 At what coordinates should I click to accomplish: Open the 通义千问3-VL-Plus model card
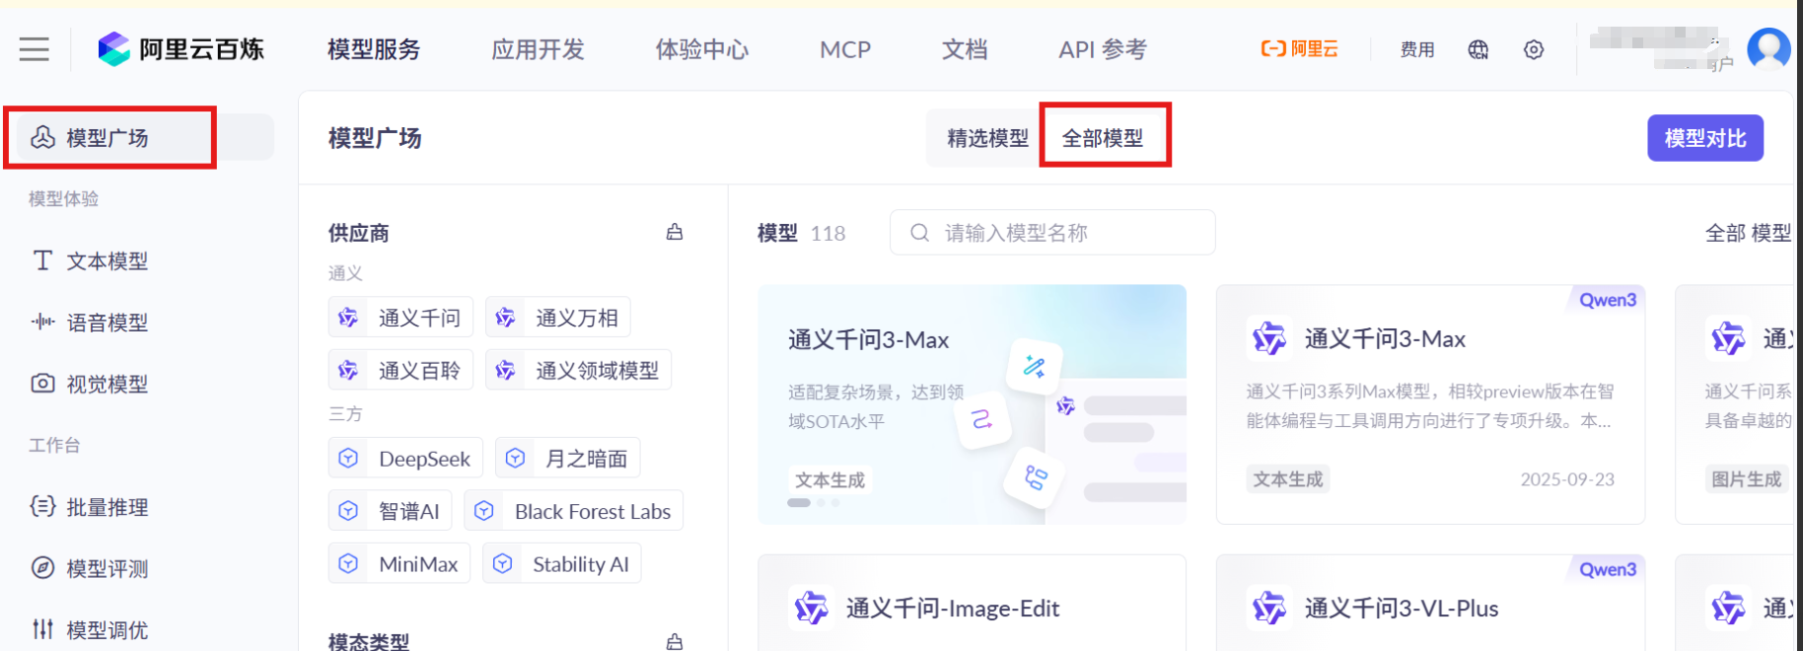(x=1430, y=603)
